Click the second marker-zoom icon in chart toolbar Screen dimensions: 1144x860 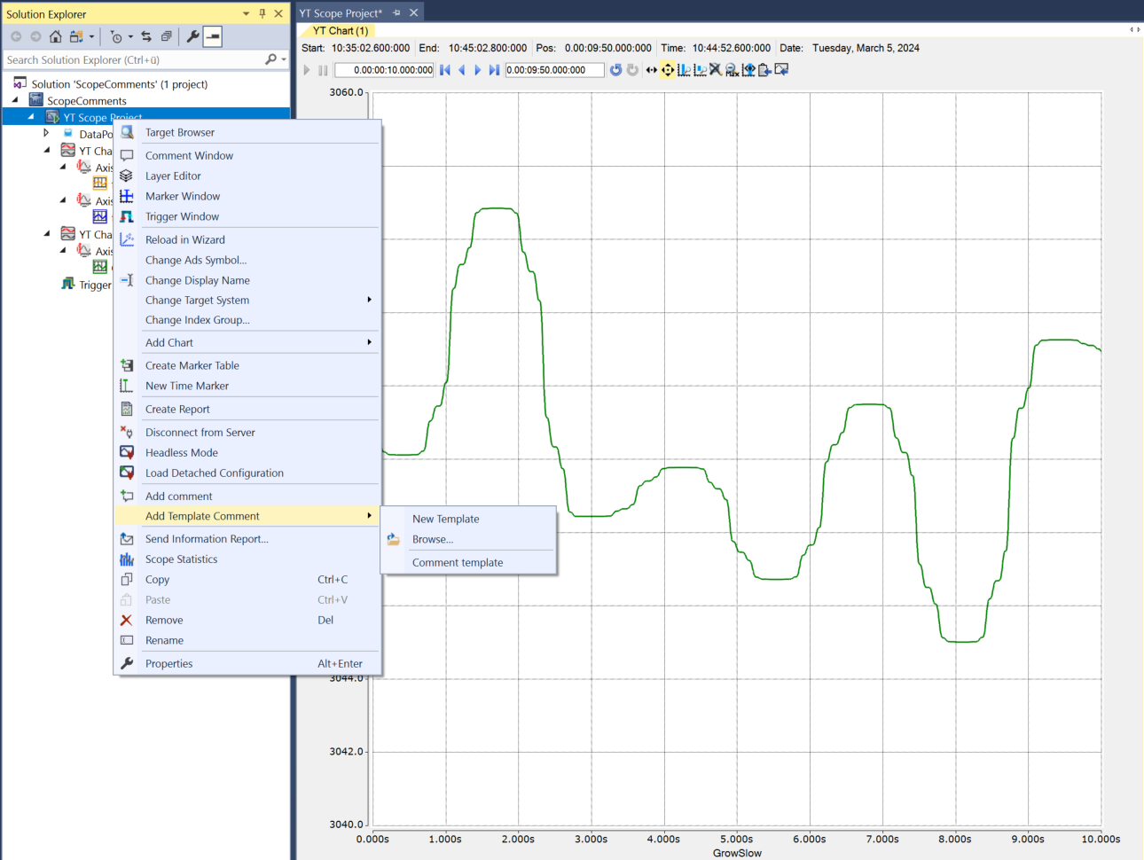[700, 70]
